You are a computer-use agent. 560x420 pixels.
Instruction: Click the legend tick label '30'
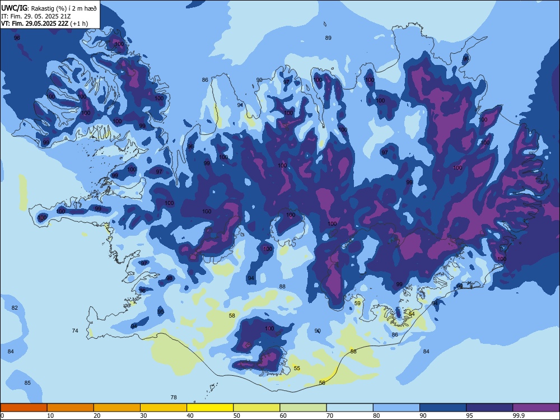point(143,416)
